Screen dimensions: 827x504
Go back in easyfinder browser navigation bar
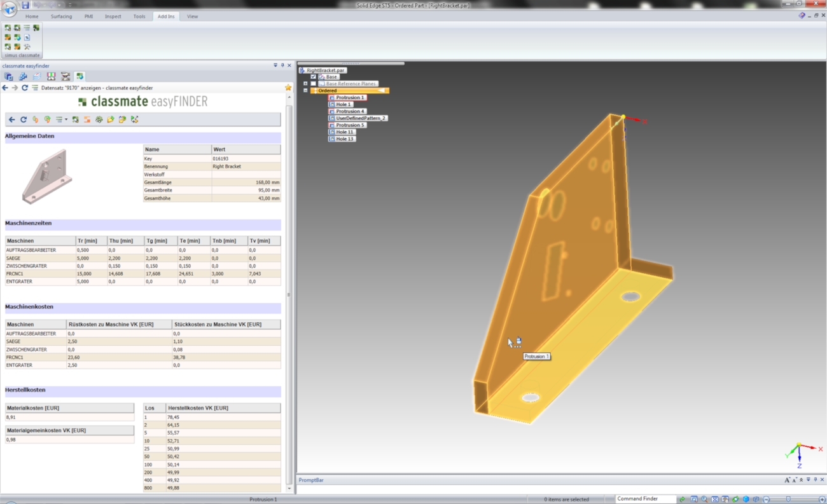5,88
